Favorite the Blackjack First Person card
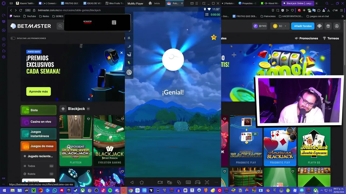The width and height of the screenshot is (346, 194). pyautogui.click(x=122, y=119)
